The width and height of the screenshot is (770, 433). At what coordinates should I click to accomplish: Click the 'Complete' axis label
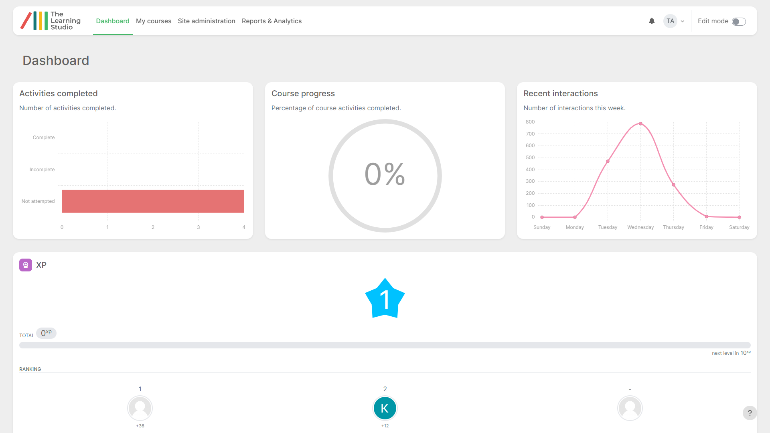pos(44,138)
